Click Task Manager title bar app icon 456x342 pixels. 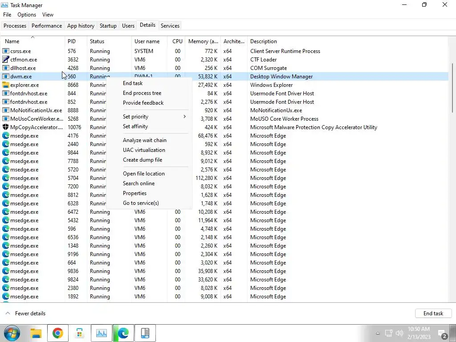4,5
